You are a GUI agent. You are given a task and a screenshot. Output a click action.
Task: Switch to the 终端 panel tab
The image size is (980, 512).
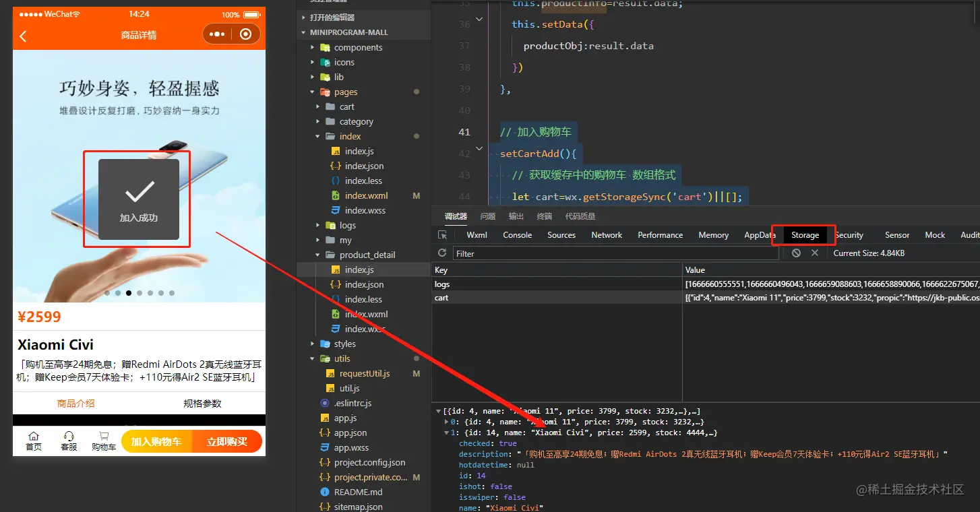click(545, 216)
